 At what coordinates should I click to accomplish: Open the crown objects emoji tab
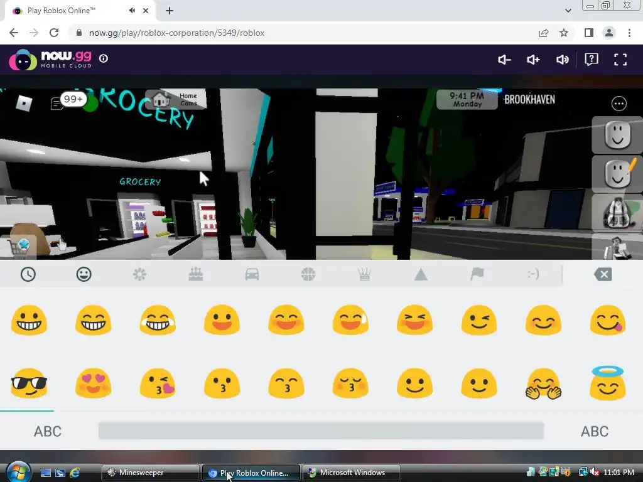364,274
